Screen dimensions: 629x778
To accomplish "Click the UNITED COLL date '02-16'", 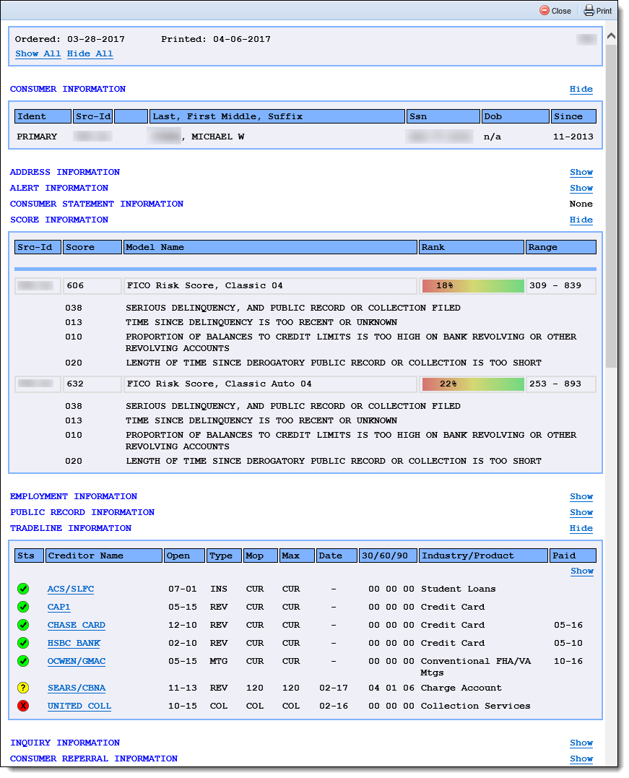I will [x=334, y=706].
